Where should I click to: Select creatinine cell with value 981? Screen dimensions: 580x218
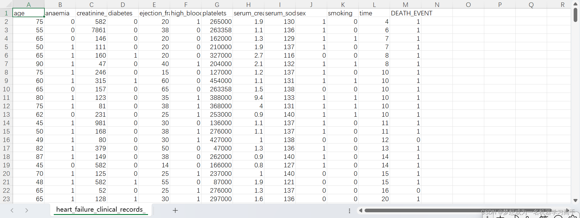[x=92, y=123]
